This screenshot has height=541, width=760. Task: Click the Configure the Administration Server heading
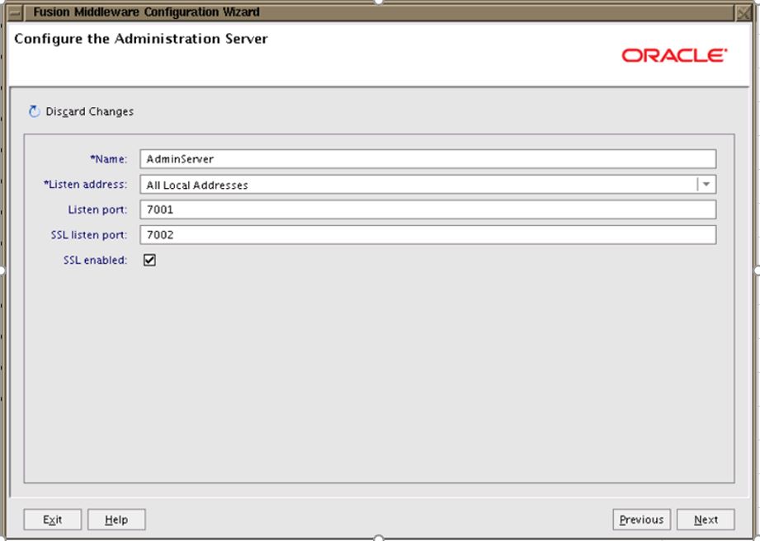[140, 39]
